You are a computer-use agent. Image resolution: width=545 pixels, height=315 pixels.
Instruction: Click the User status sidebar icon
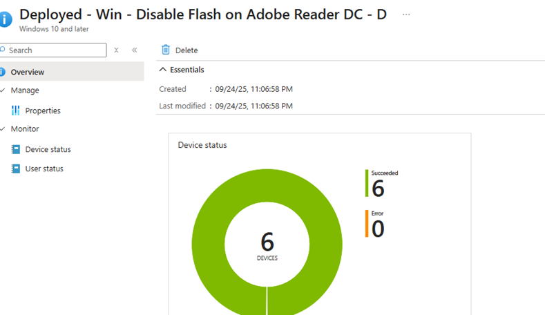pos(16,169)
